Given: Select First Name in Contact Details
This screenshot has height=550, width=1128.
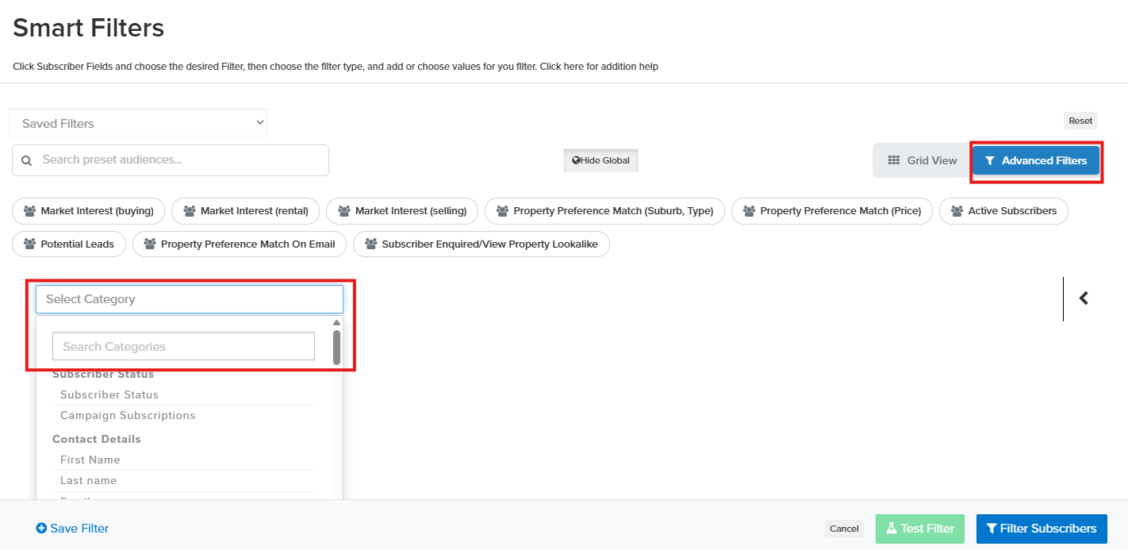Looking at the screenshot, I should pyautogui.click(x=90, y=460).
